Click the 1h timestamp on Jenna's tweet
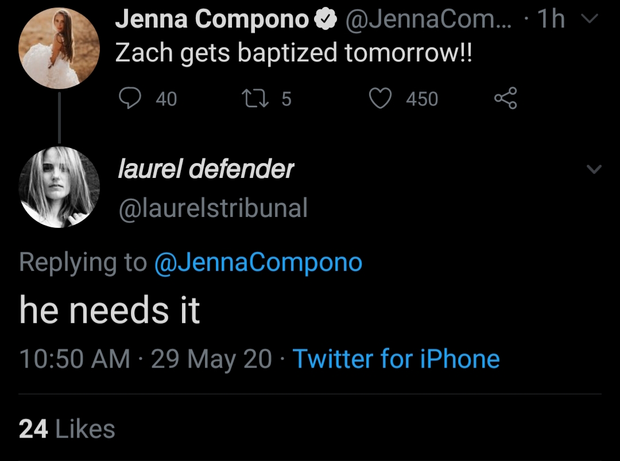 click(551, 18)
